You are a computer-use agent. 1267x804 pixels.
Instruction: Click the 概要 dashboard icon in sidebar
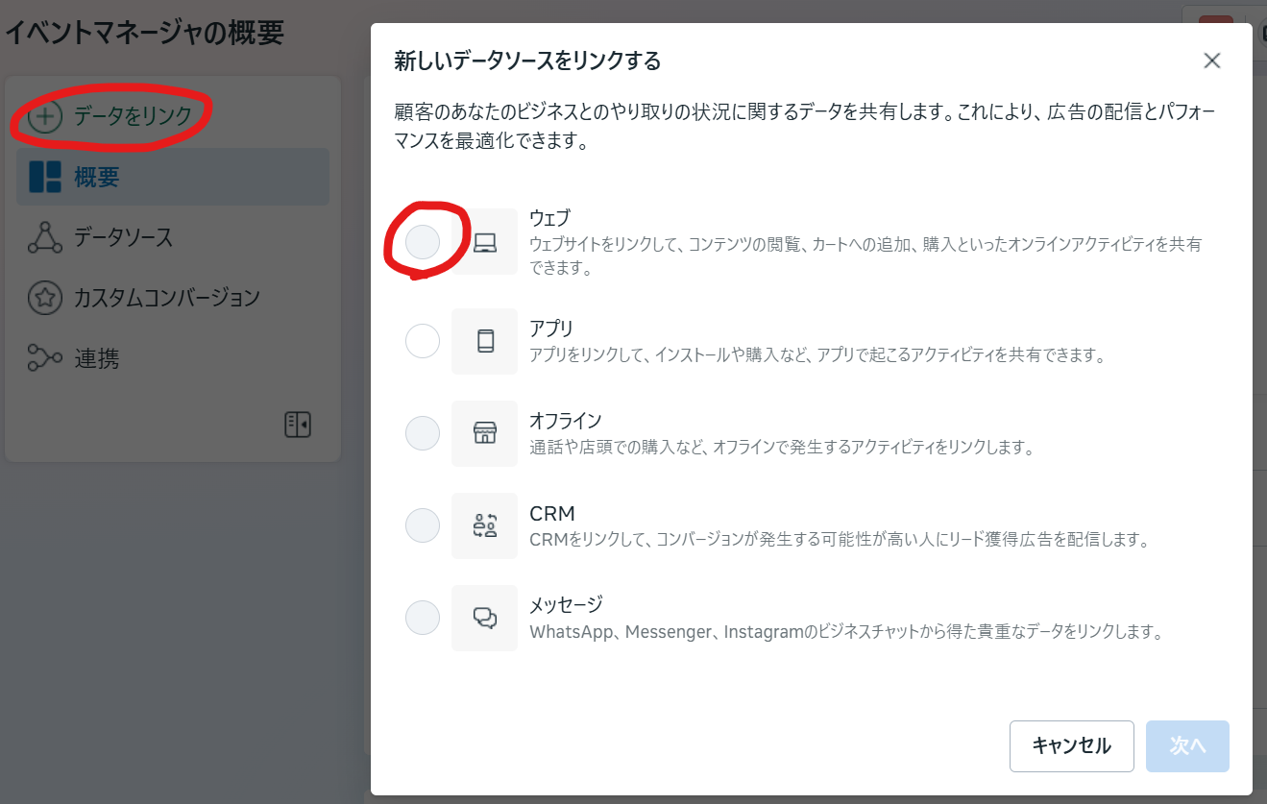pos(45,177)
